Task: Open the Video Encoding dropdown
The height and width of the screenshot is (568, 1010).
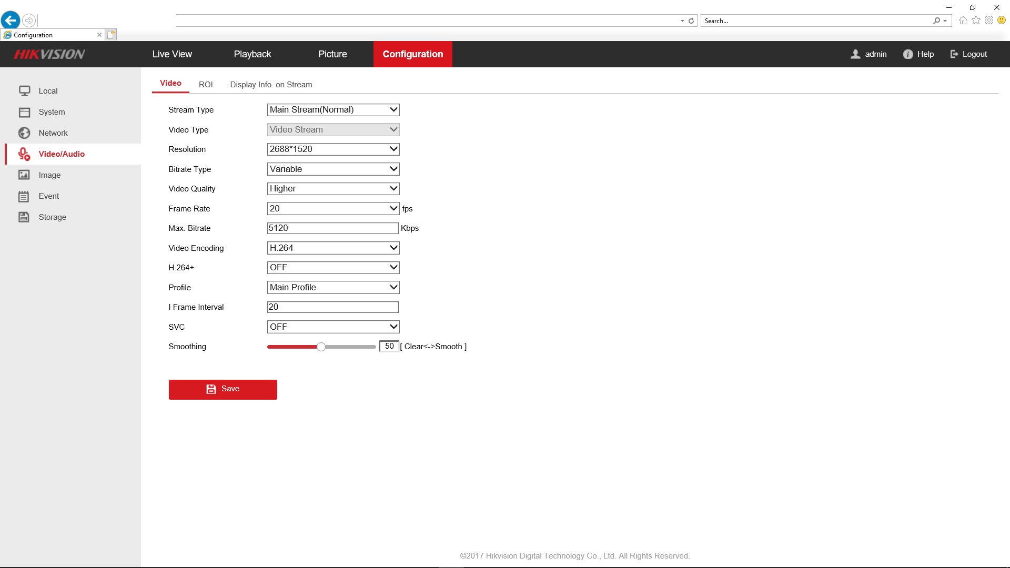Action: (333, 248)
